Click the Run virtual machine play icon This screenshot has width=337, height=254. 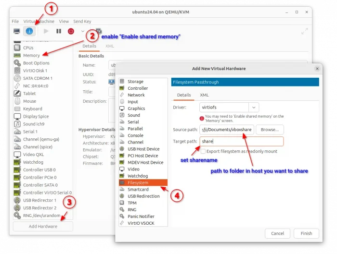[46, 31]
